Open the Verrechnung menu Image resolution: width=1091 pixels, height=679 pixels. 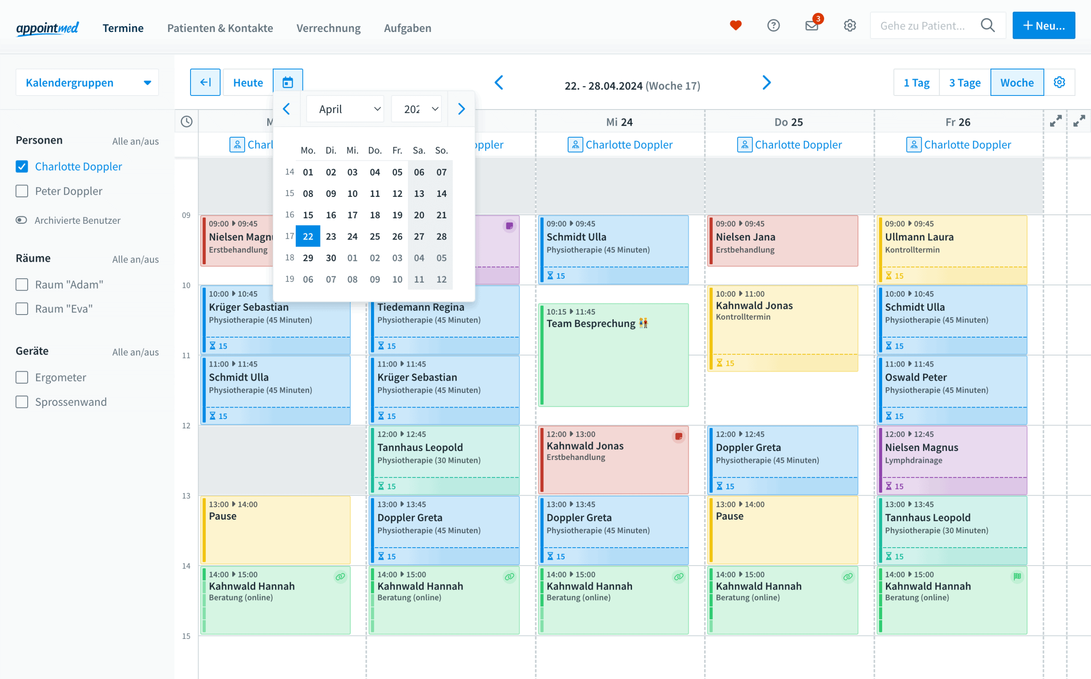coord(328,28)
